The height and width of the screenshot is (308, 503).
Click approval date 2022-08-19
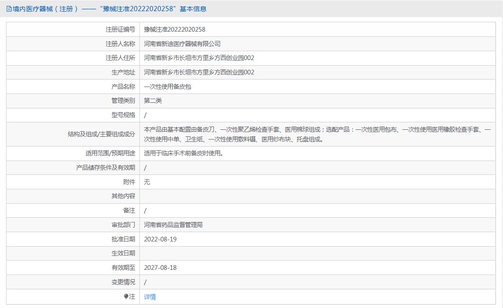pyautogui.click(x=160, y=239)
